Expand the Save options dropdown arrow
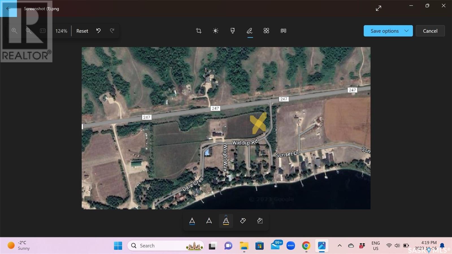This screenshot has height=254, width=452. pyautogui.click(x=407, y=31)
